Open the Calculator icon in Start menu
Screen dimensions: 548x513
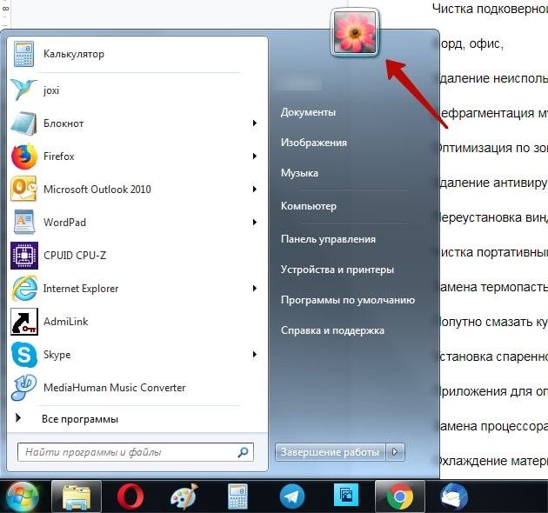pos(23,54)
